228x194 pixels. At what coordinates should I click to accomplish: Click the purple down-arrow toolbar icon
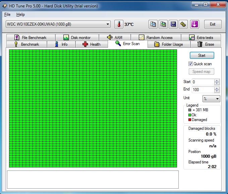coord(195,24)
